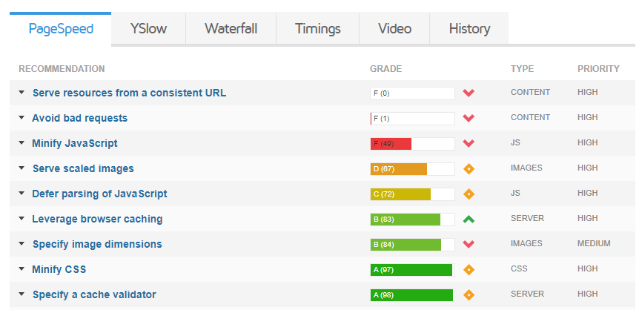Open the Waterfall tab
This screenshot has width=642, height=310.
click(231, 29)
